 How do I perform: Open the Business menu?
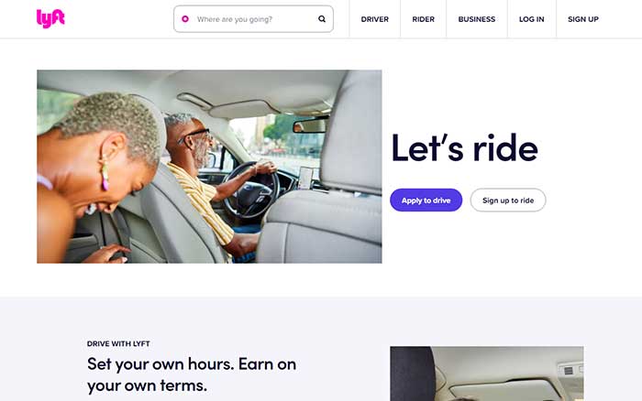tap(477, 19)
